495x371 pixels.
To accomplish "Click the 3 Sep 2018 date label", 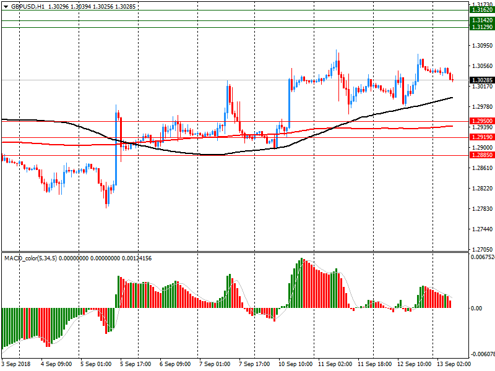I will [17, 365].
